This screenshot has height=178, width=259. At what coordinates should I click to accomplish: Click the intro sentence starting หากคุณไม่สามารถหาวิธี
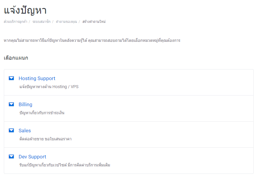92,40
